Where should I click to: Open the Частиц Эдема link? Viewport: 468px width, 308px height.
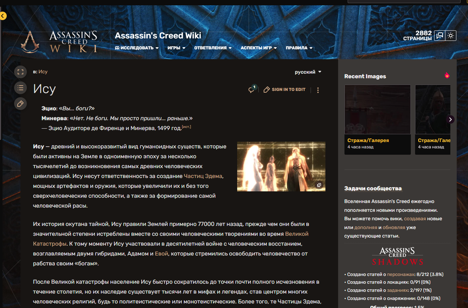pos(203,176)
